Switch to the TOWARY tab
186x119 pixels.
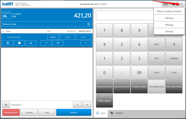pos(117,113)
